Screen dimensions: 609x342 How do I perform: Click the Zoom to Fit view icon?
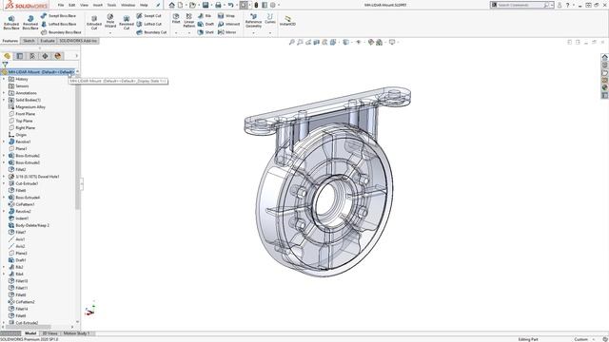(x=292, y=42)
